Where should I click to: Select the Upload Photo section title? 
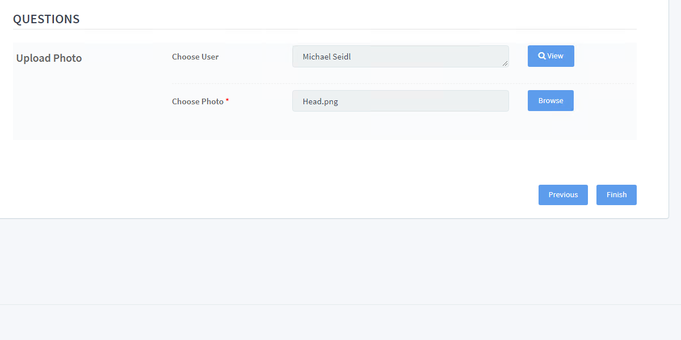tap(49, 58)
